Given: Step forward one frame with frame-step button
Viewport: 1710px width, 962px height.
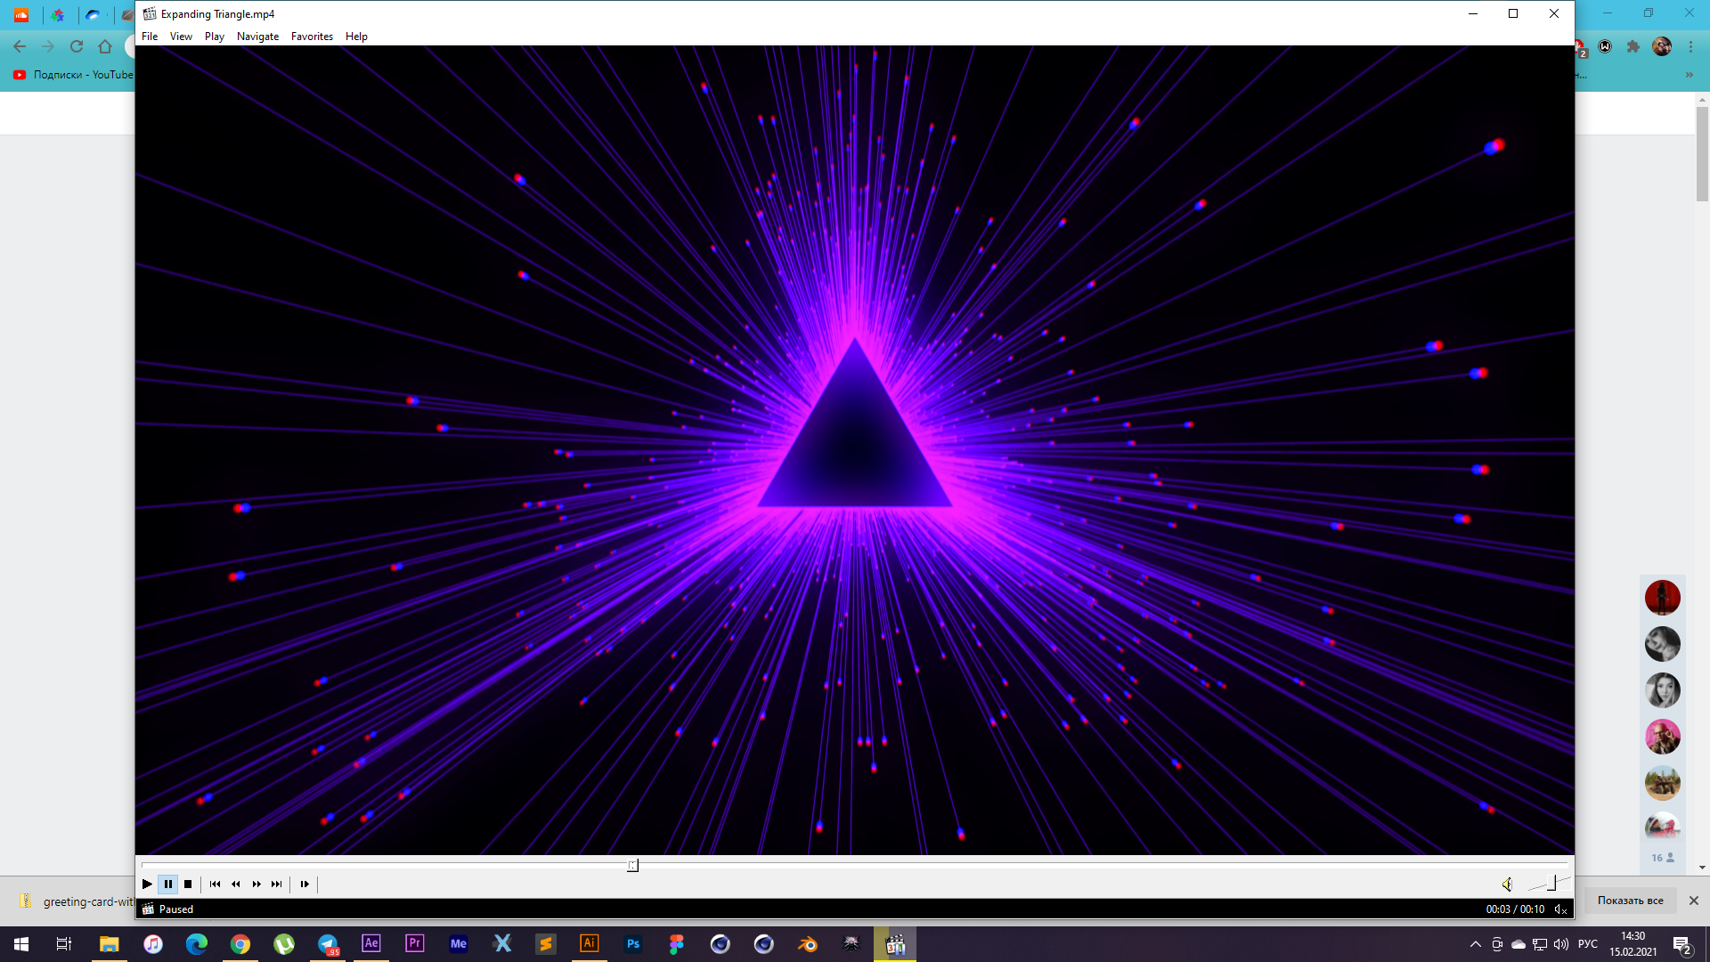Looking at the screenshot, I should point(305,885).
